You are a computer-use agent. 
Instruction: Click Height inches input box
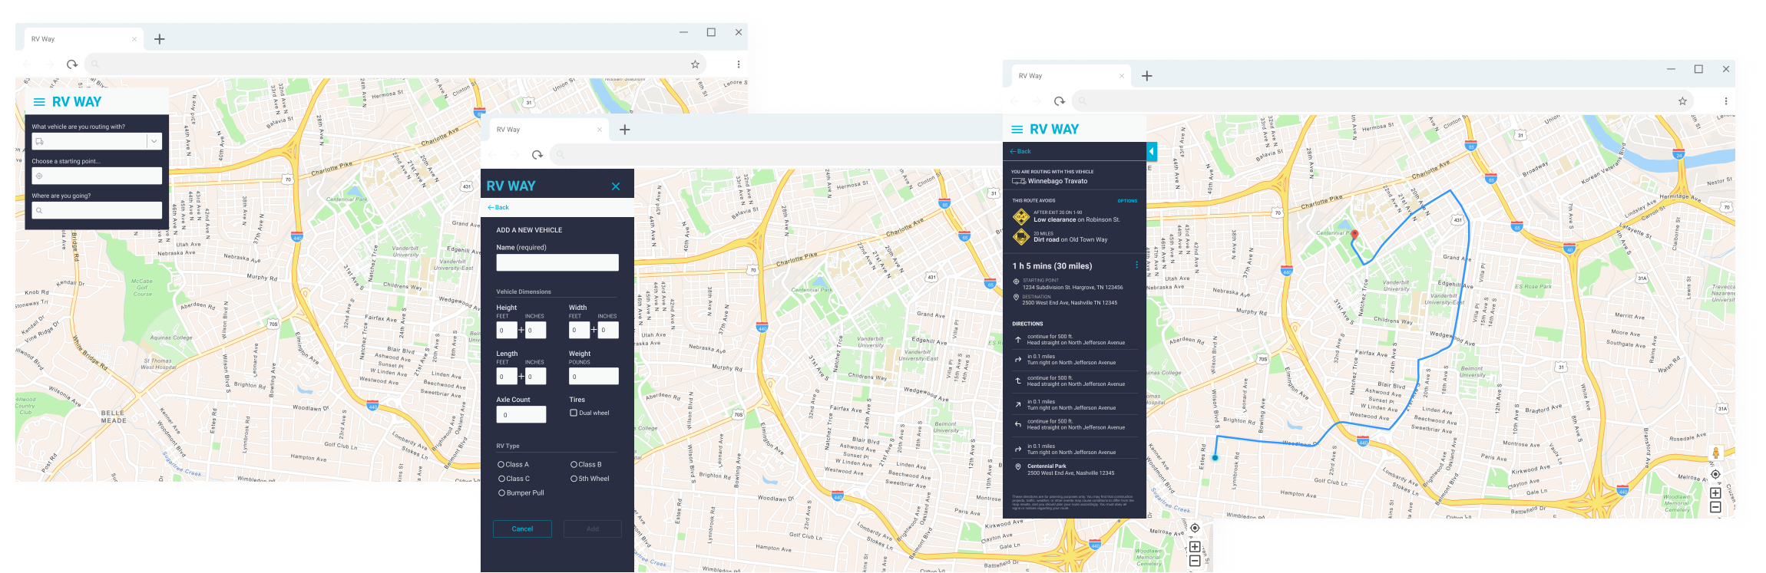tap(535, 330)
